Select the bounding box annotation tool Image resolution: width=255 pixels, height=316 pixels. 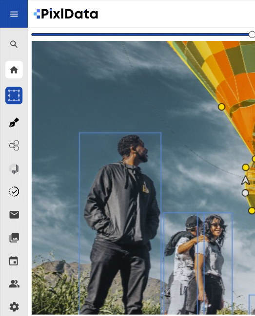click(x=14, y=95)
